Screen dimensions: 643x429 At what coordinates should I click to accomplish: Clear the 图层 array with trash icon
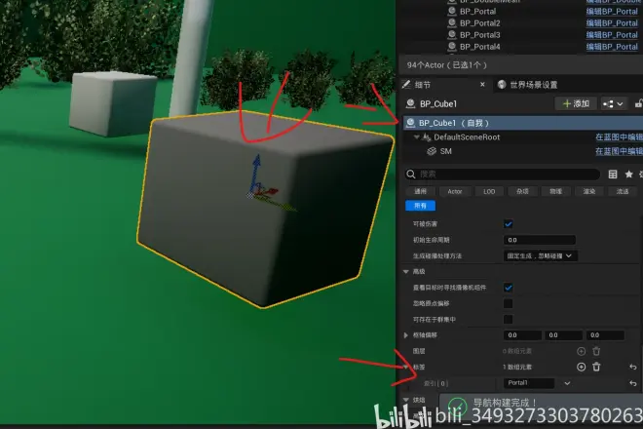596,351
